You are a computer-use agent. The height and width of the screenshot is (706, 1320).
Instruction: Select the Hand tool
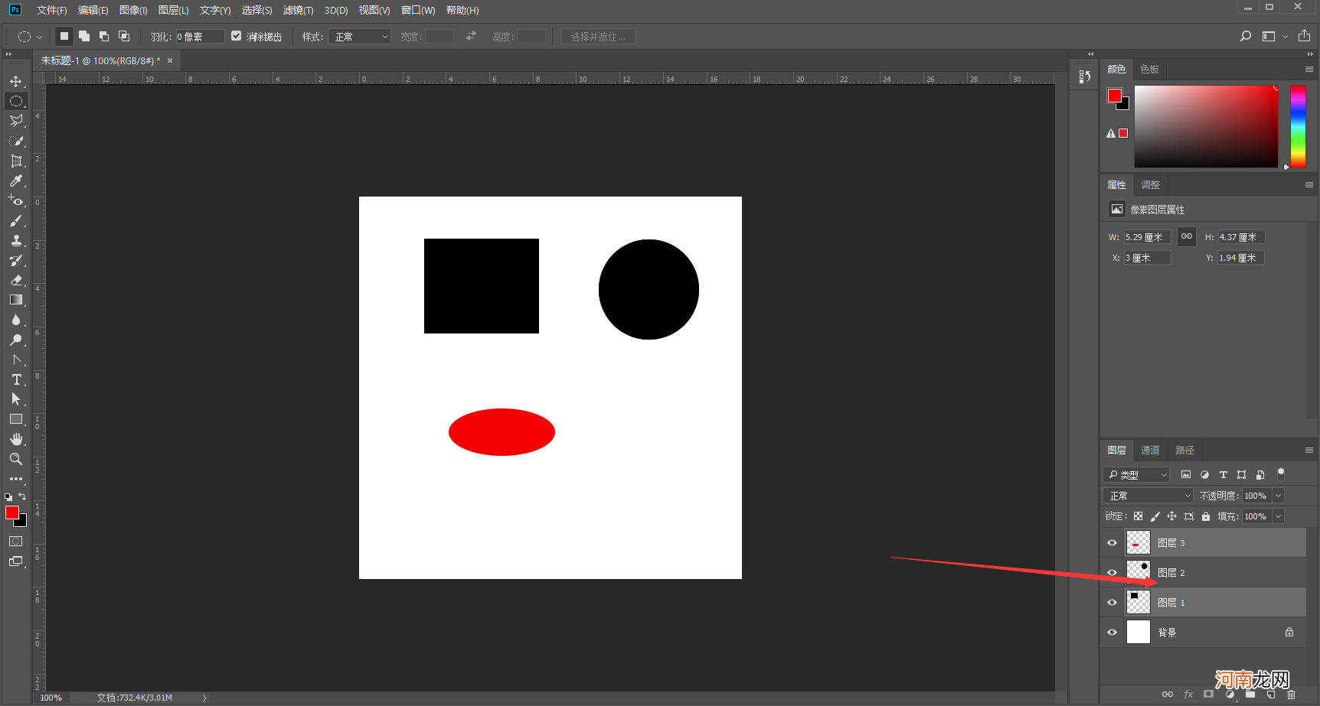[x=16, y=439]
